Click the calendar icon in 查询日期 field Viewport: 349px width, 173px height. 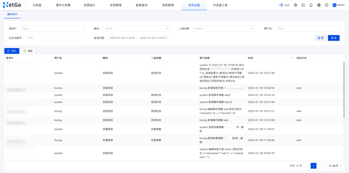point(167,38)
